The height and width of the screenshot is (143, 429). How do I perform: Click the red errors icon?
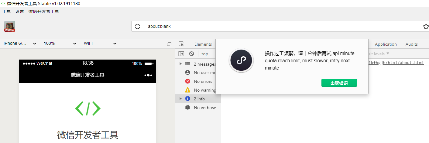coord(187,81)
